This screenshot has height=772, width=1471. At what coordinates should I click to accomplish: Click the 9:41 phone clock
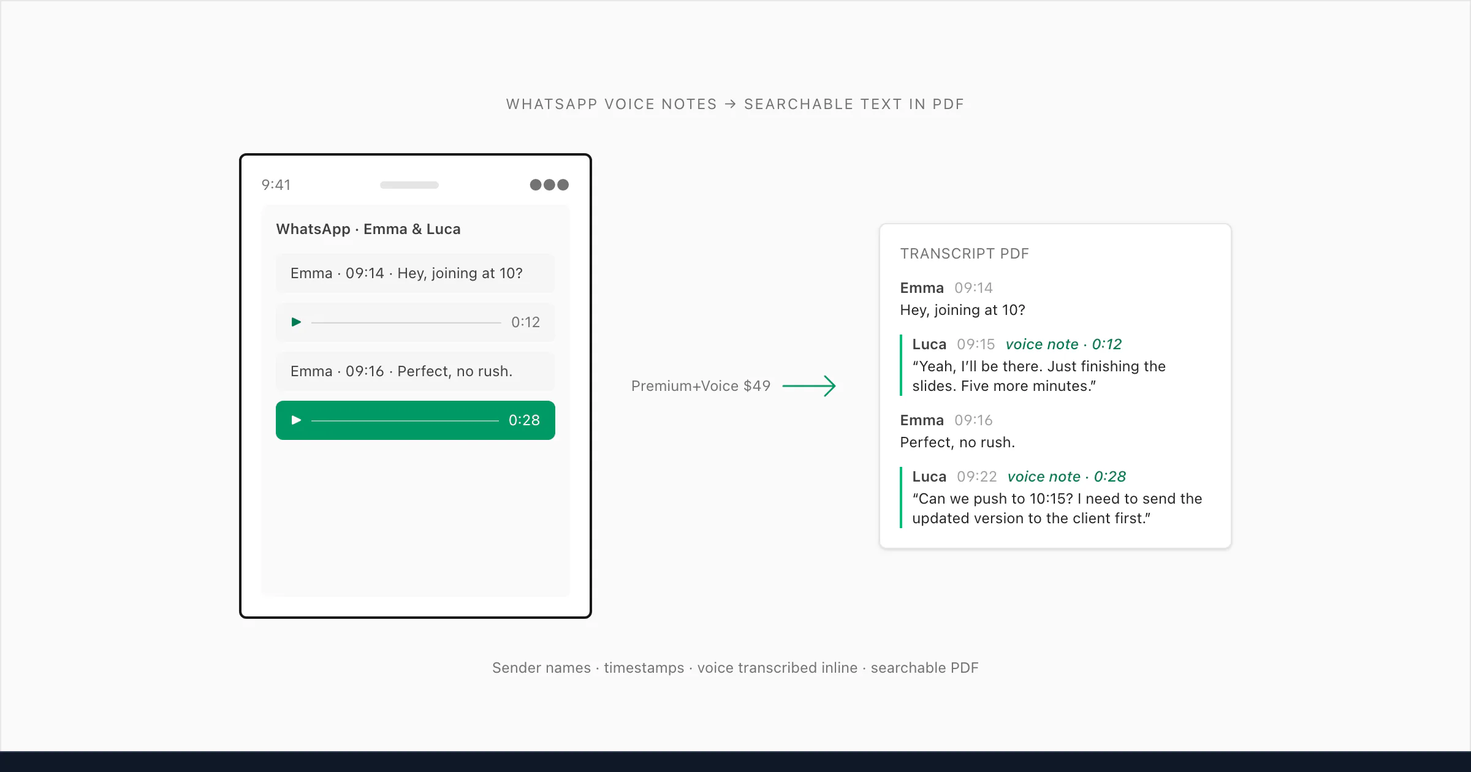click(x=276, y=185)
